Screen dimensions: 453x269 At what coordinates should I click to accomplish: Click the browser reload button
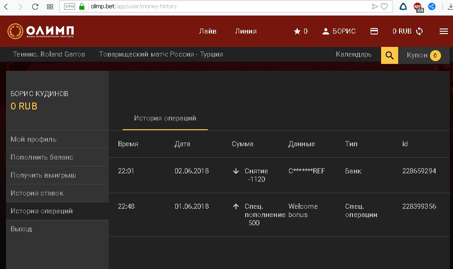pyautogui.click(x=35, y=7)
